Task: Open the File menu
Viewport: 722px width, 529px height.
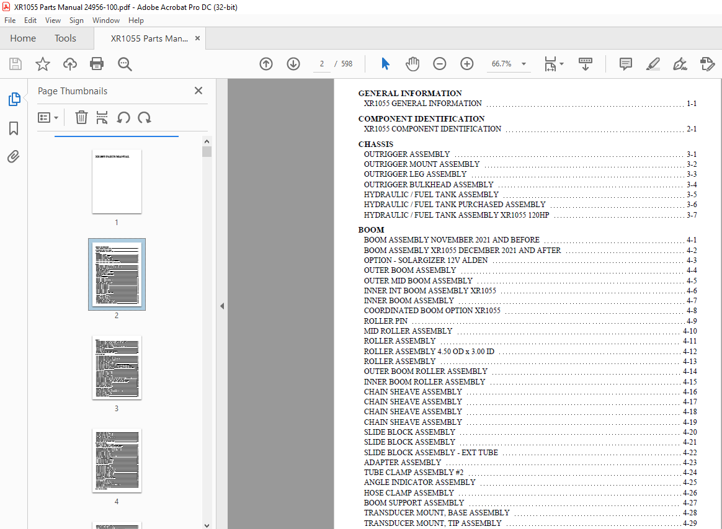Action: click(10, 20)
